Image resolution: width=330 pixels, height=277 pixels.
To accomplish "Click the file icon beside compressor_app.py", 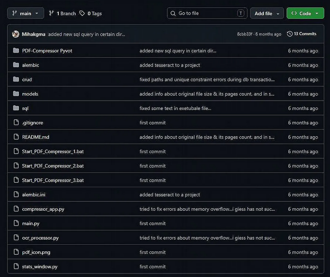I will [16, 209].
